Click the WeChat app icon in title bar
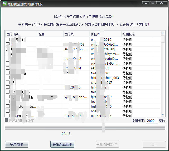Viewport: 169px width, 151px height. [4, 3]
